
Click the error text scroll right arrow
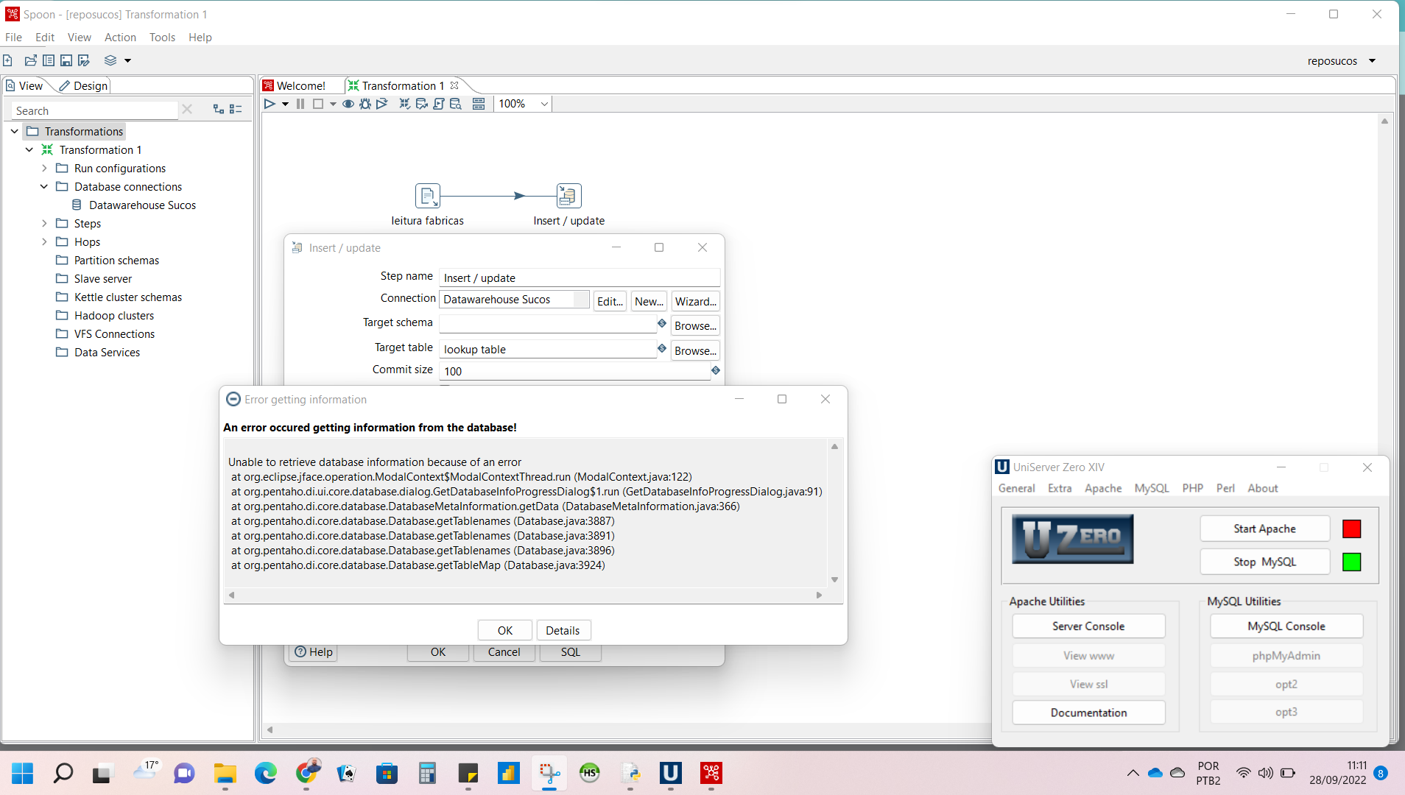point(819,595)
